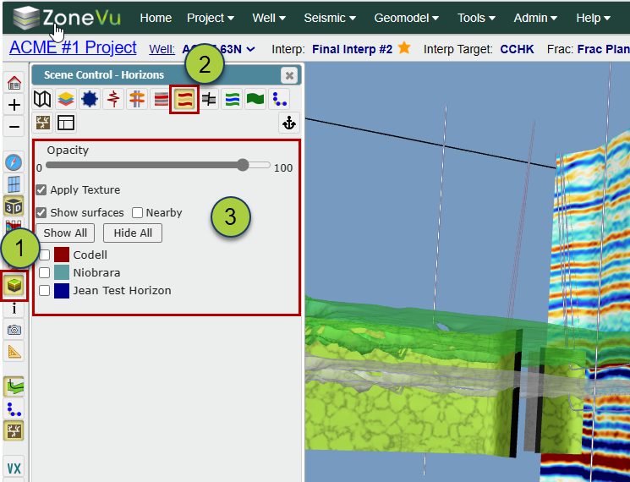Open the green flag surface tab
630x482 pixels.
click(x=255, y=99)
